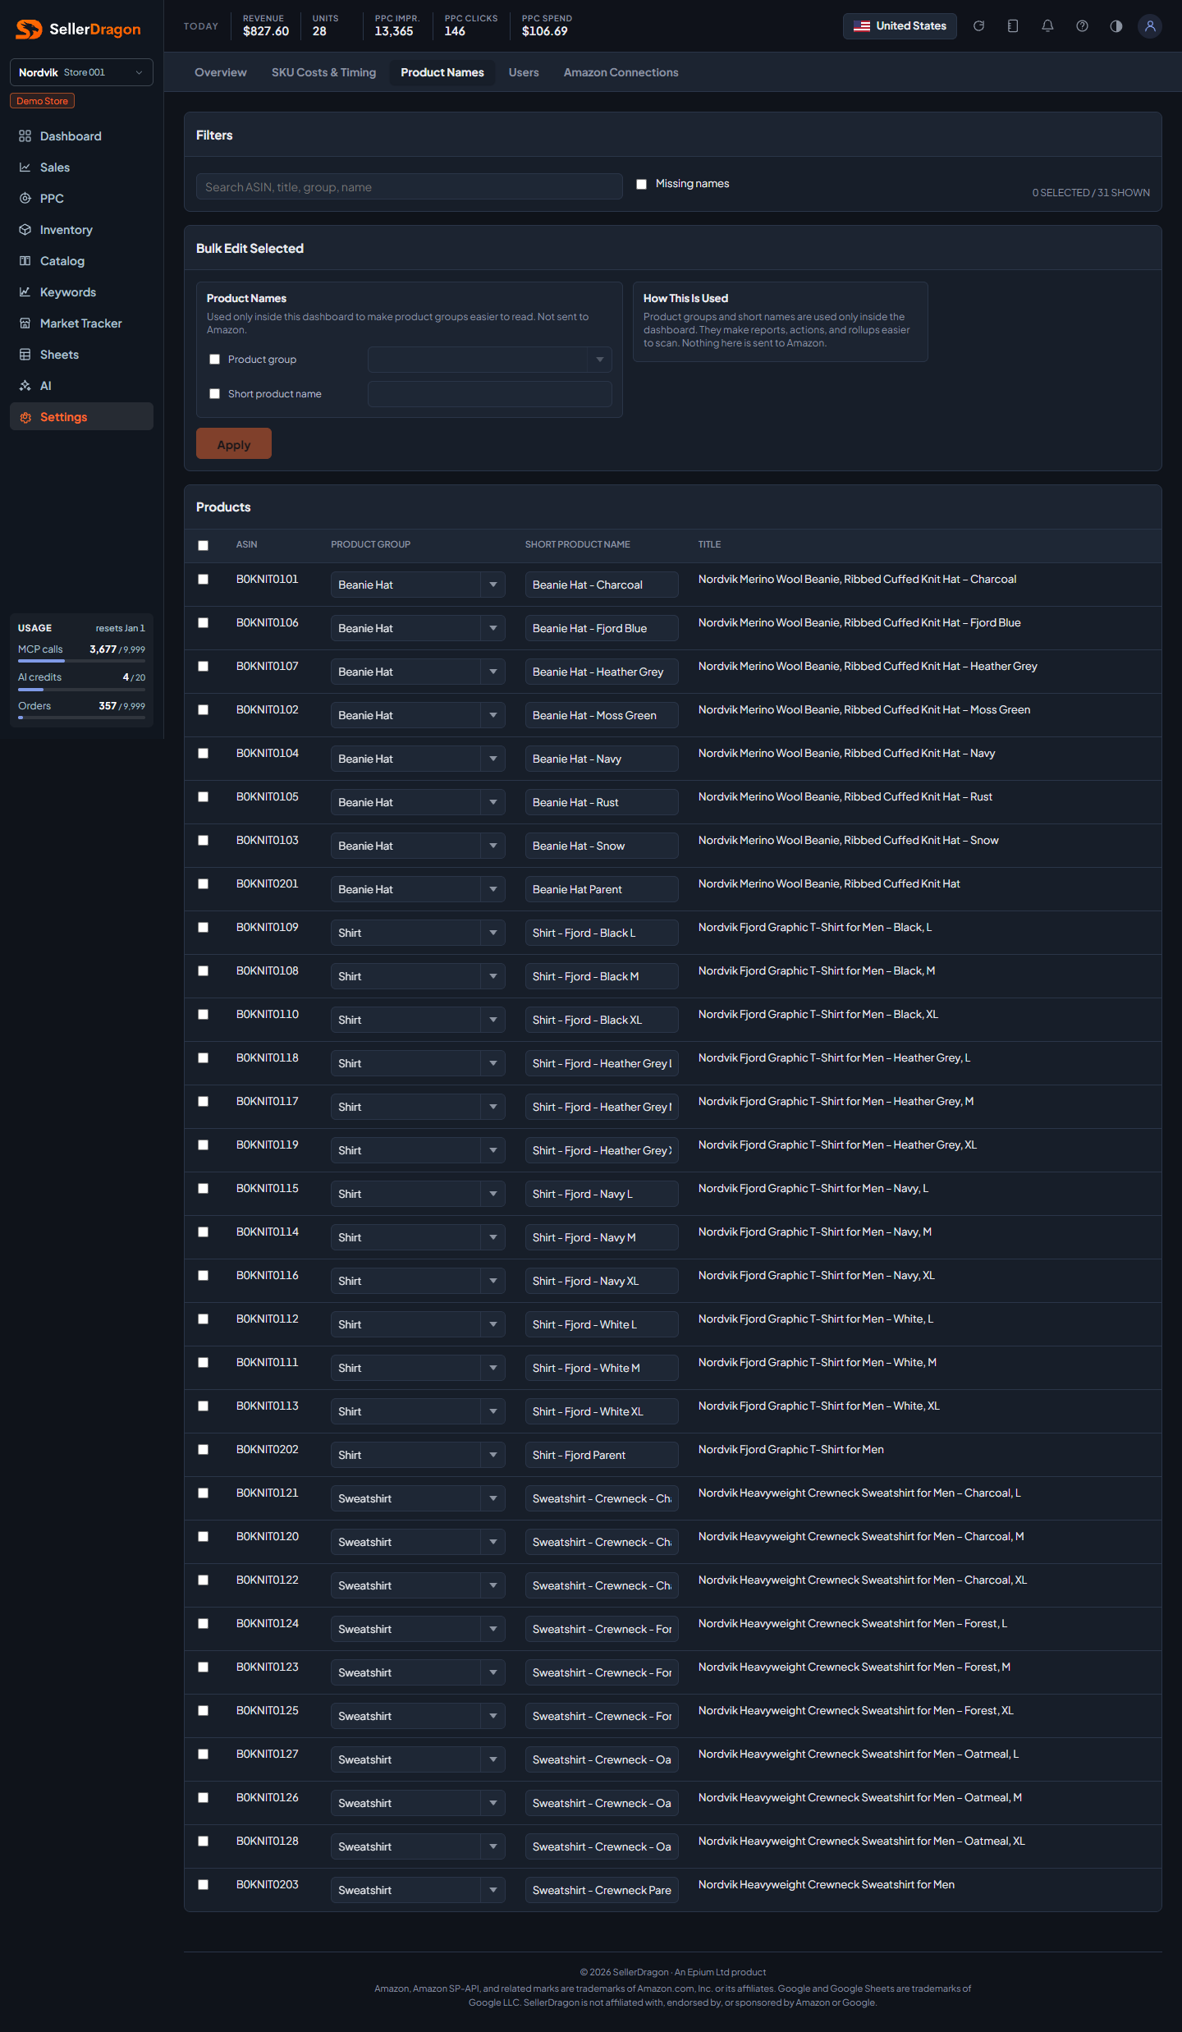Viewport: 1182px width, 2032px height.
Task: Switch to the Overview tab
Action: [x=221, y=72]
